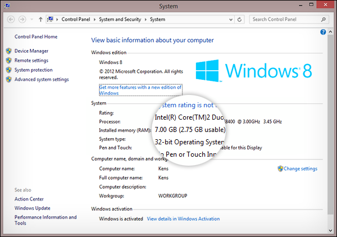This screenshot has width=337, height=237.
Task: Click the Windows is activated text
Action: 121,218
